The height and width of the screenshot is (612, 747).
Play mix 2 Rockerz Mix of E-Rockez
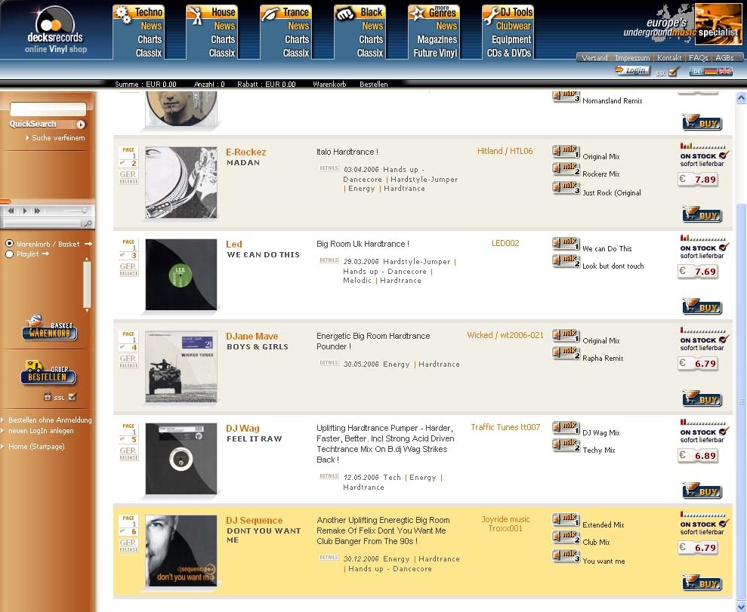566,170
